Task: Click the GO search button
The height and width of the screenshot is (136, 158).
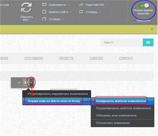Action: click(x=148, y=43)
